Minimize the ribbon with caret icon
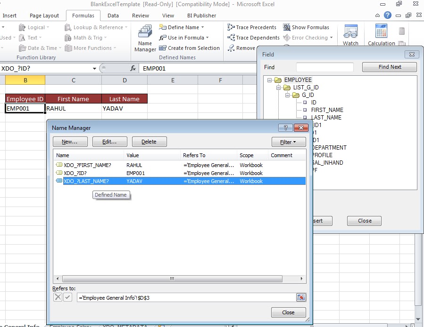Screen dimensions: 424x327 (377, 16)
